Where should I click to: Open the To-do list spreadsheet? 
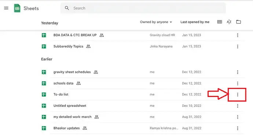click(x=61, y=94)
